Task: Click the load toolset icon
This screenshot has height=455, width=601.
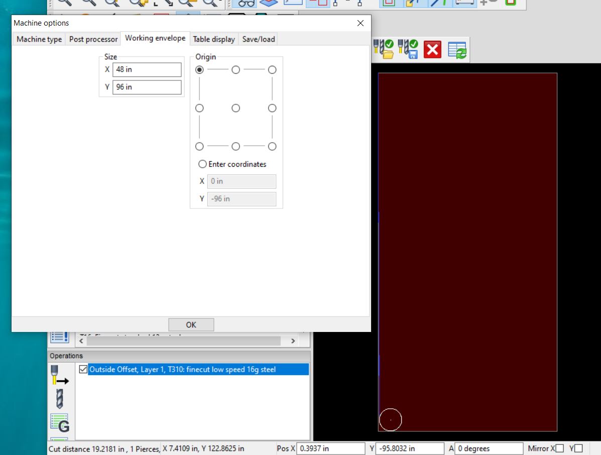Action: click(384, 50)
